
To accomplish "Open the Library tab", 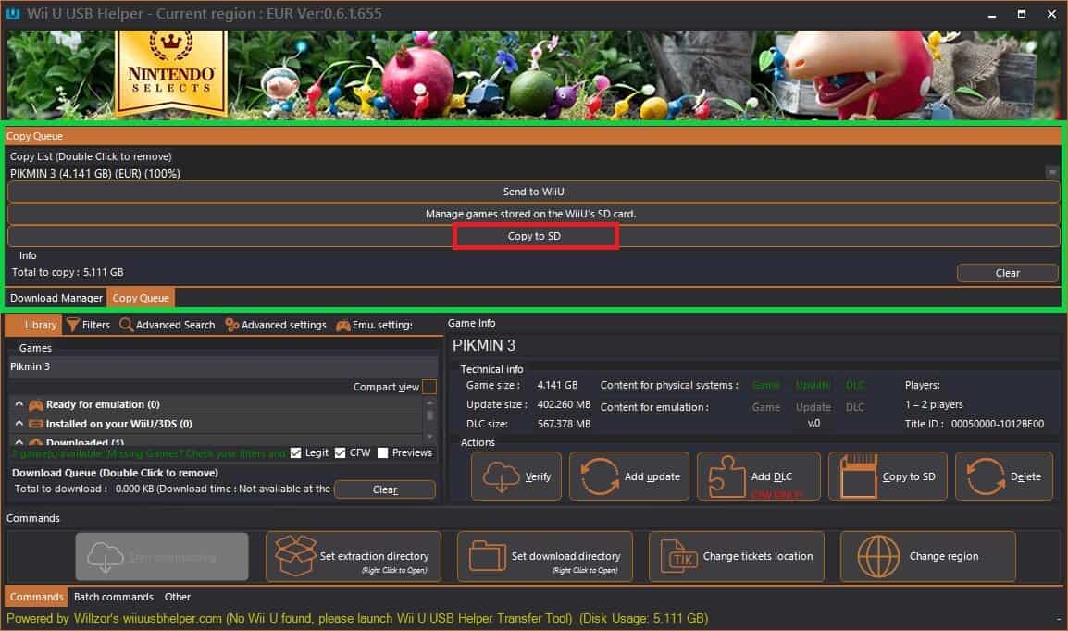I will 34,325.
